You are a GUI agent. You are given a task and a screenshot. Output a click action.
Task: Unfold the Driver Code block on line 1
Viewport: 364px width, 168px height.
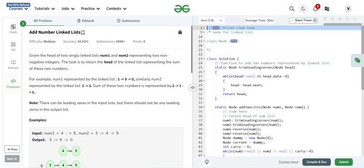point(216,28)
